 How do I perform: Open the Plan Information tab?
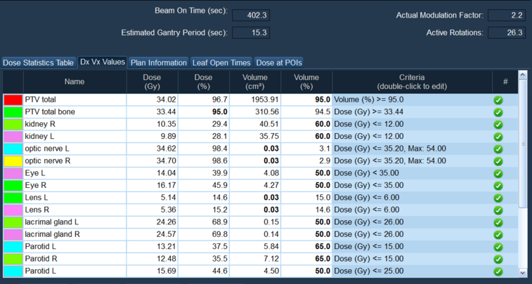(159, 63)
